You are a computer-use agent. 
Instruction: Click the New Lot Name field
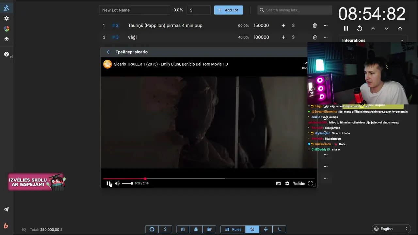coord(135,10)
